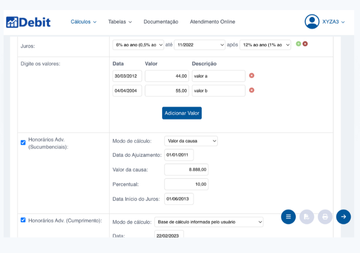The height and width of the screenshot is (253, 360).
Task: Open the Tabelas menu
Action: pos(120,22)
